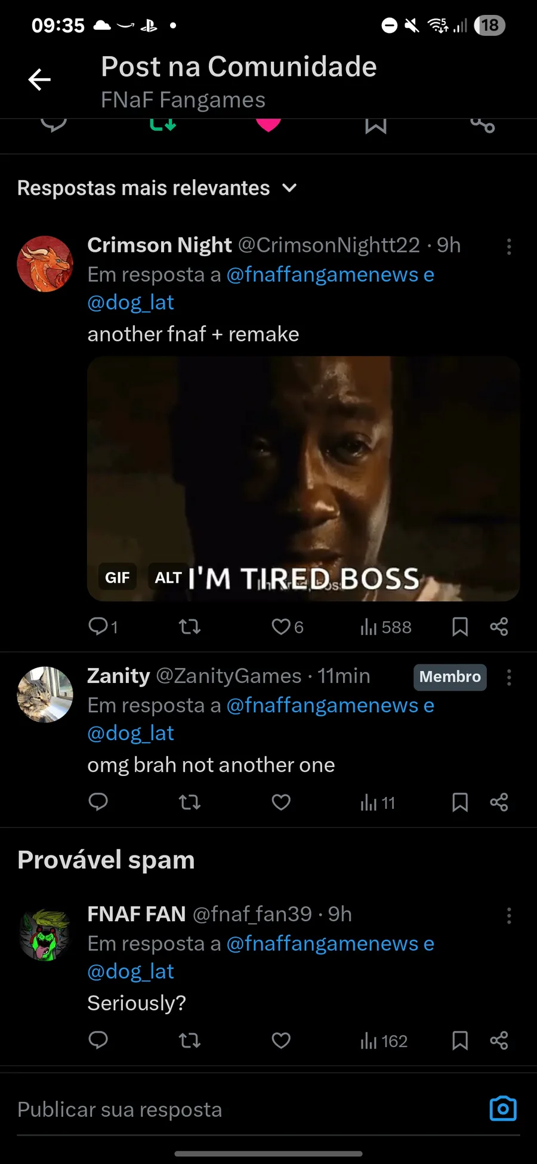Bookmark Crimson Night's reply
Image resolution: width=537 pixels, height=1164 pixels.
[460, 627]
